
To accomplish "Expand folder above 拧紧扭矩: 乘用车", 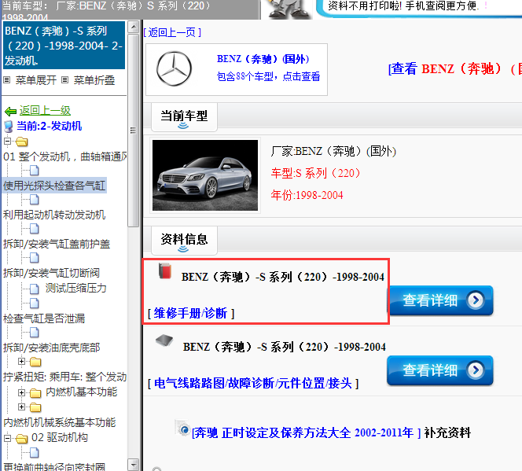I will click(22, 361).
